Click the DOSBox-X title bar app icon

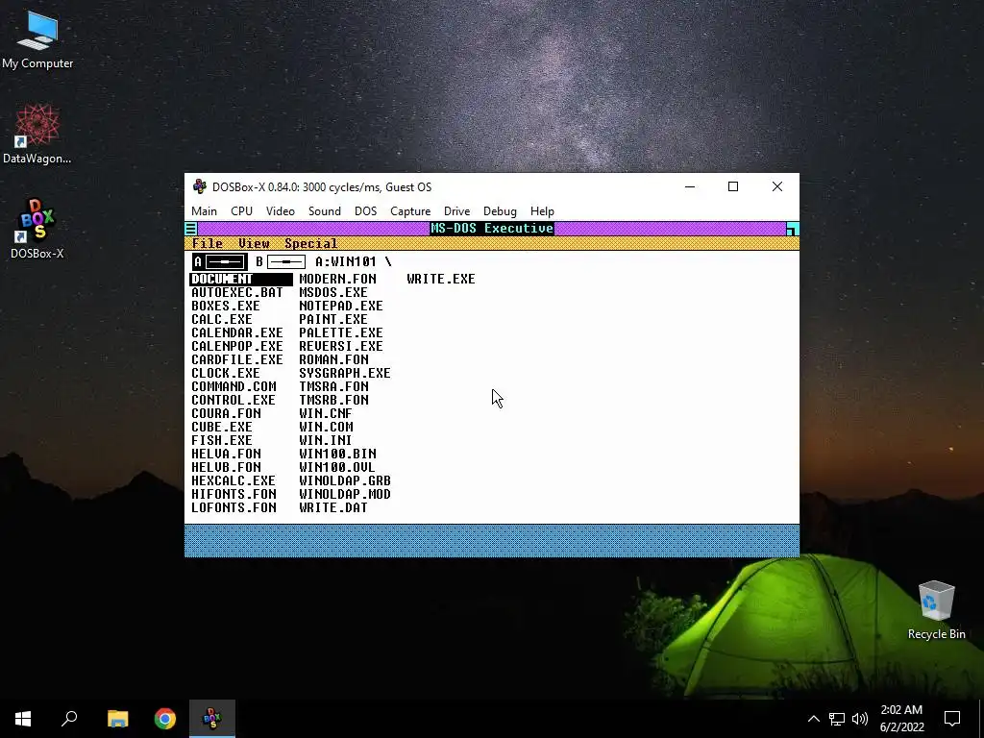(x=200, y=186)
